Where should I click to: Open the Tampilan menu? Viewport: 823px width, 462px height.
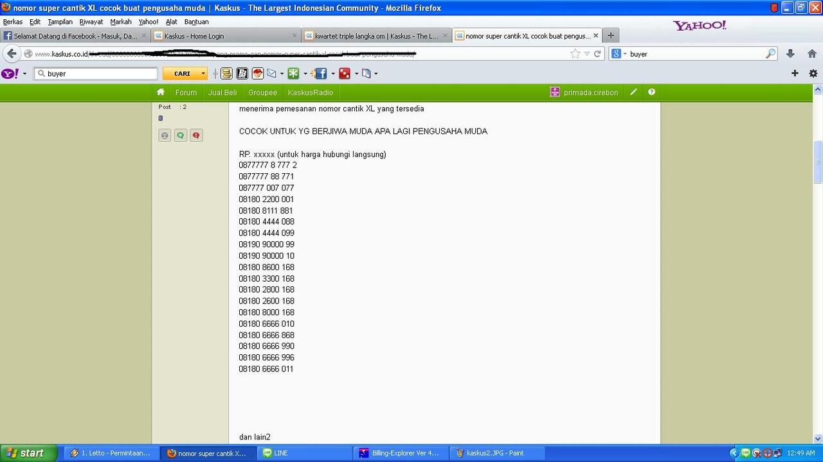[x=60, y=22]
